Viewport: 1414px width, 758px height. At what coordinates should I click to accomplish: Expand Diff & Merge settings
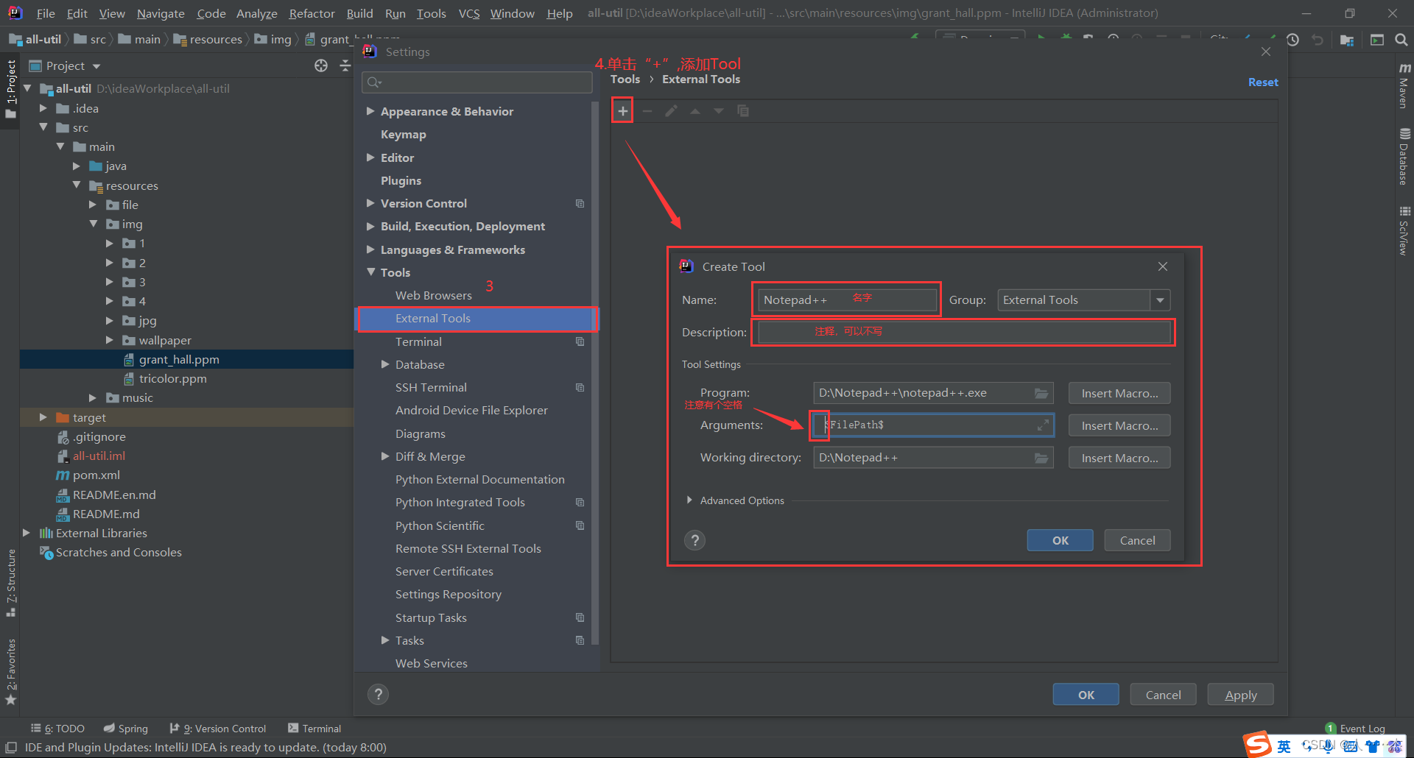(385, 456)
